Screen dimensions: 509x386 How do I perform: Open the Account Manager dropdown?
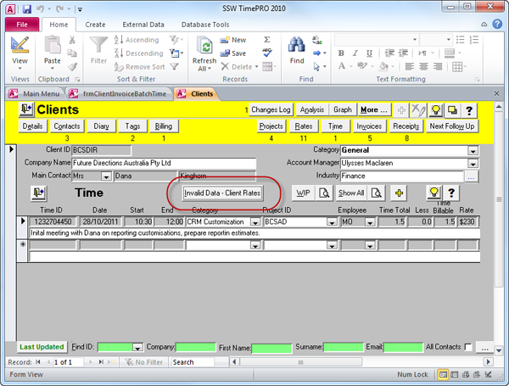click(472, 164)
